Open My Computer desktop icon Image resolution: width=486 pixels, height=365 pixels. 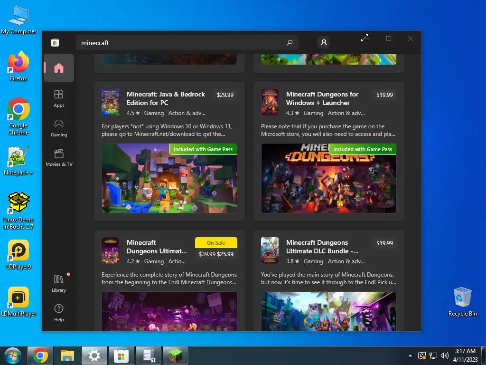[19, 20]
